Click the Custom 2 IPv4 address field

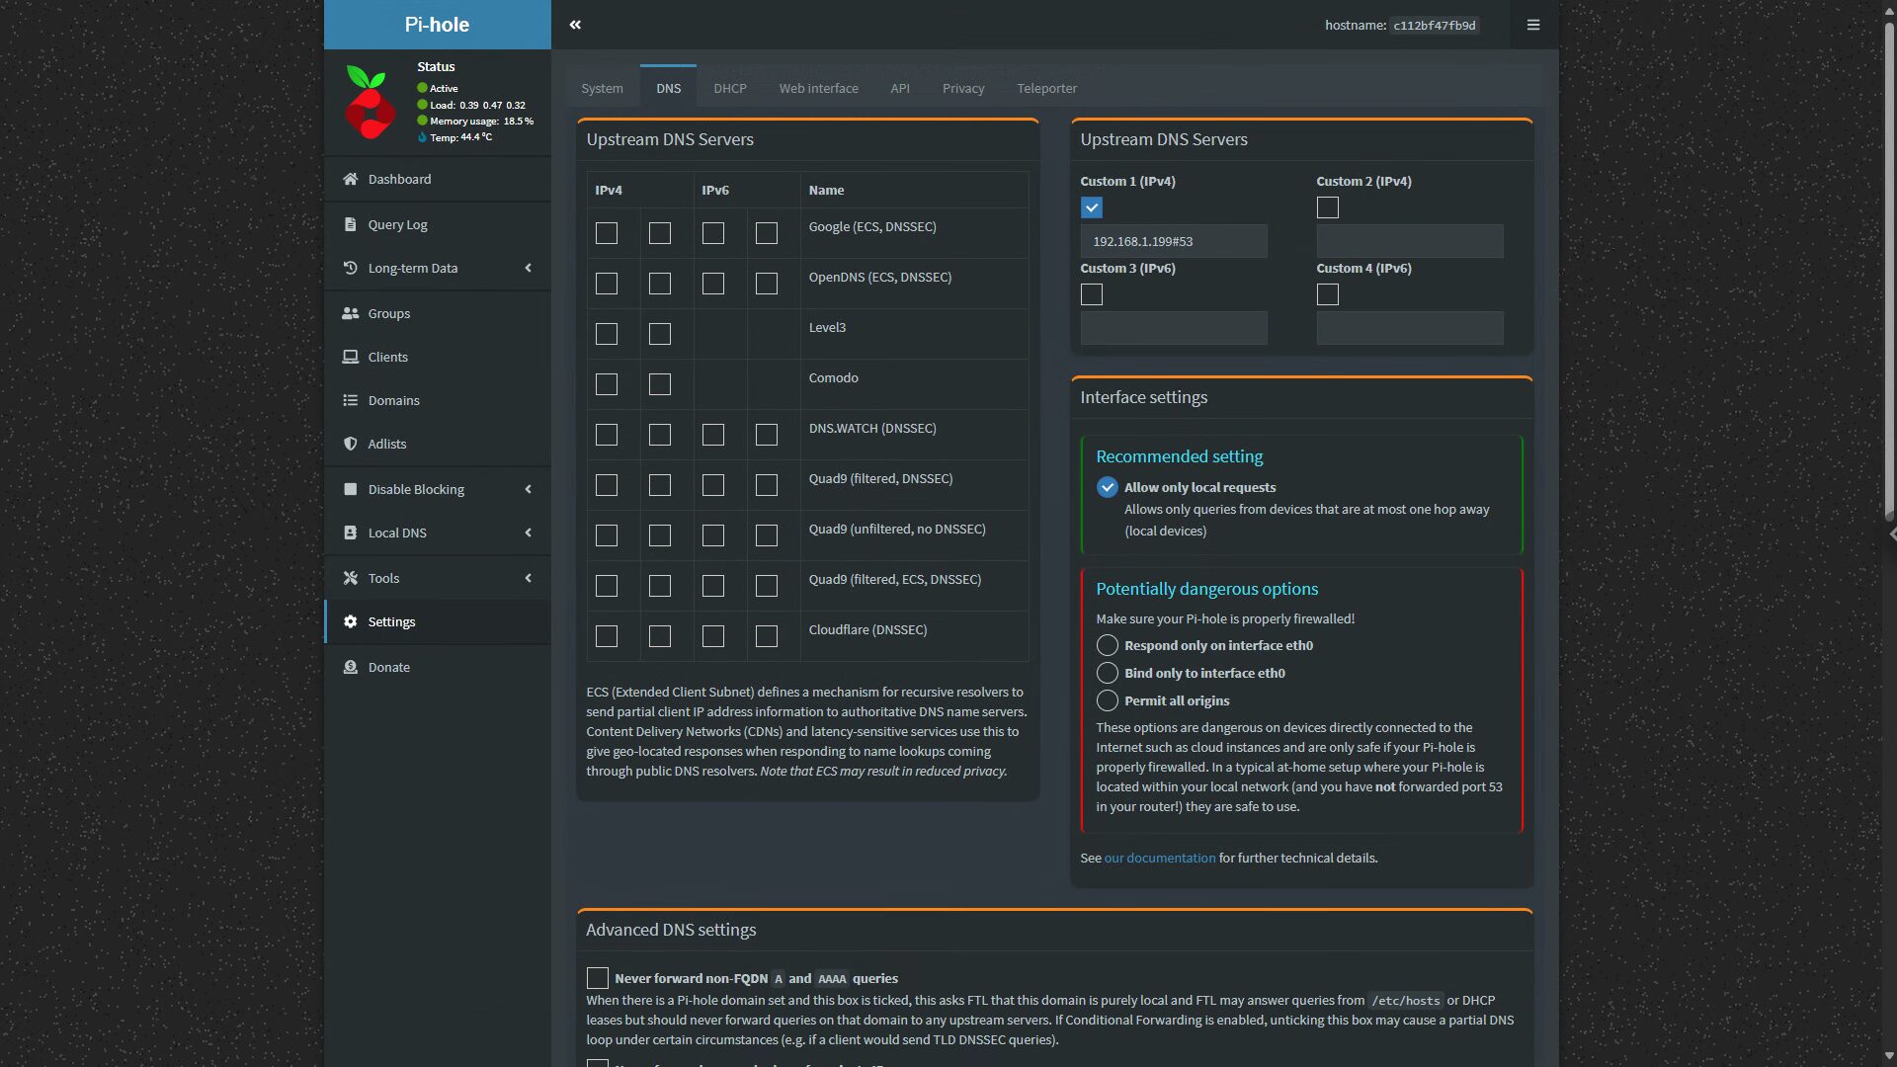pos(1410,241)
